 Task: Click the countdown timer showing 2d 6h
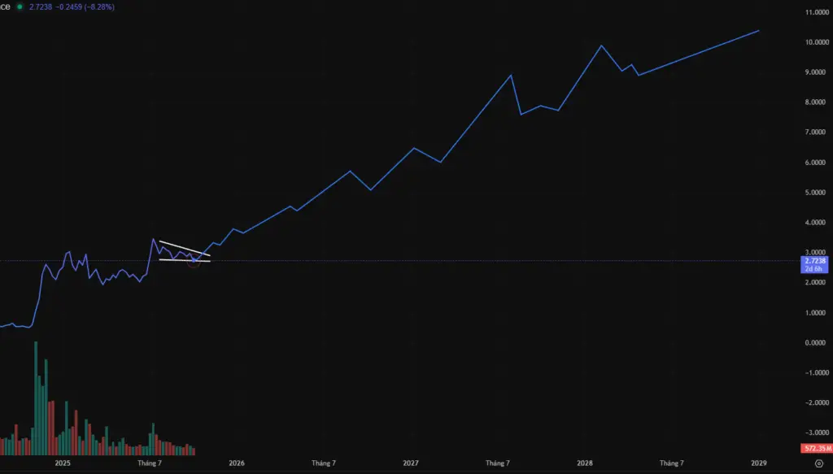tap(813, 268)
